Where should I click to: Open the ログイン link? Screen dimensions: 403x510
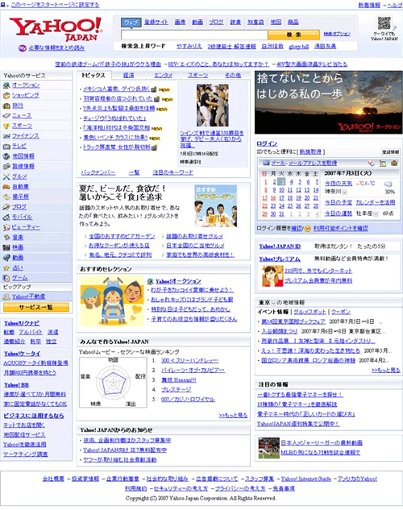pos(267,143)
